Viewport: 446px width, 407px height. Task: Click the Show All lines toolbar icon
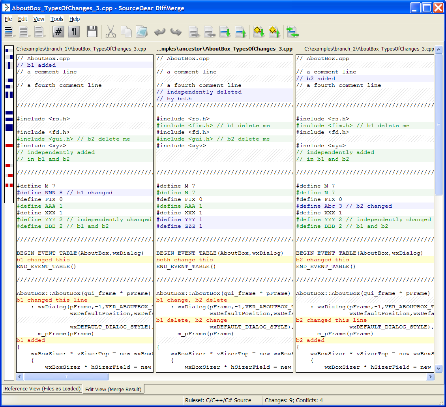[x=9, y=32]
